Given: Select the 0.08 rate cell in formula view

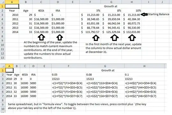Looking at the screenshot, I should 105,75.
